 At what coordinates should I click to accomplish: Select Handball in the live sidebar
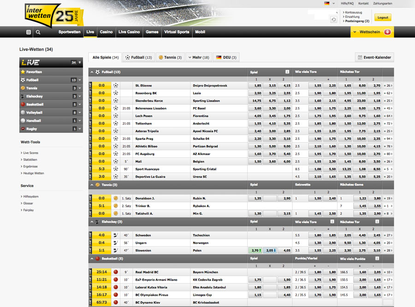pos(51,120)
